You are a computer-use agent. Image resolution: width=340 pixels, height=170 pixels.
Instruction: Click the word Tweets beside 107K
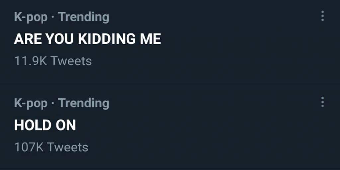tap(68, 147)
